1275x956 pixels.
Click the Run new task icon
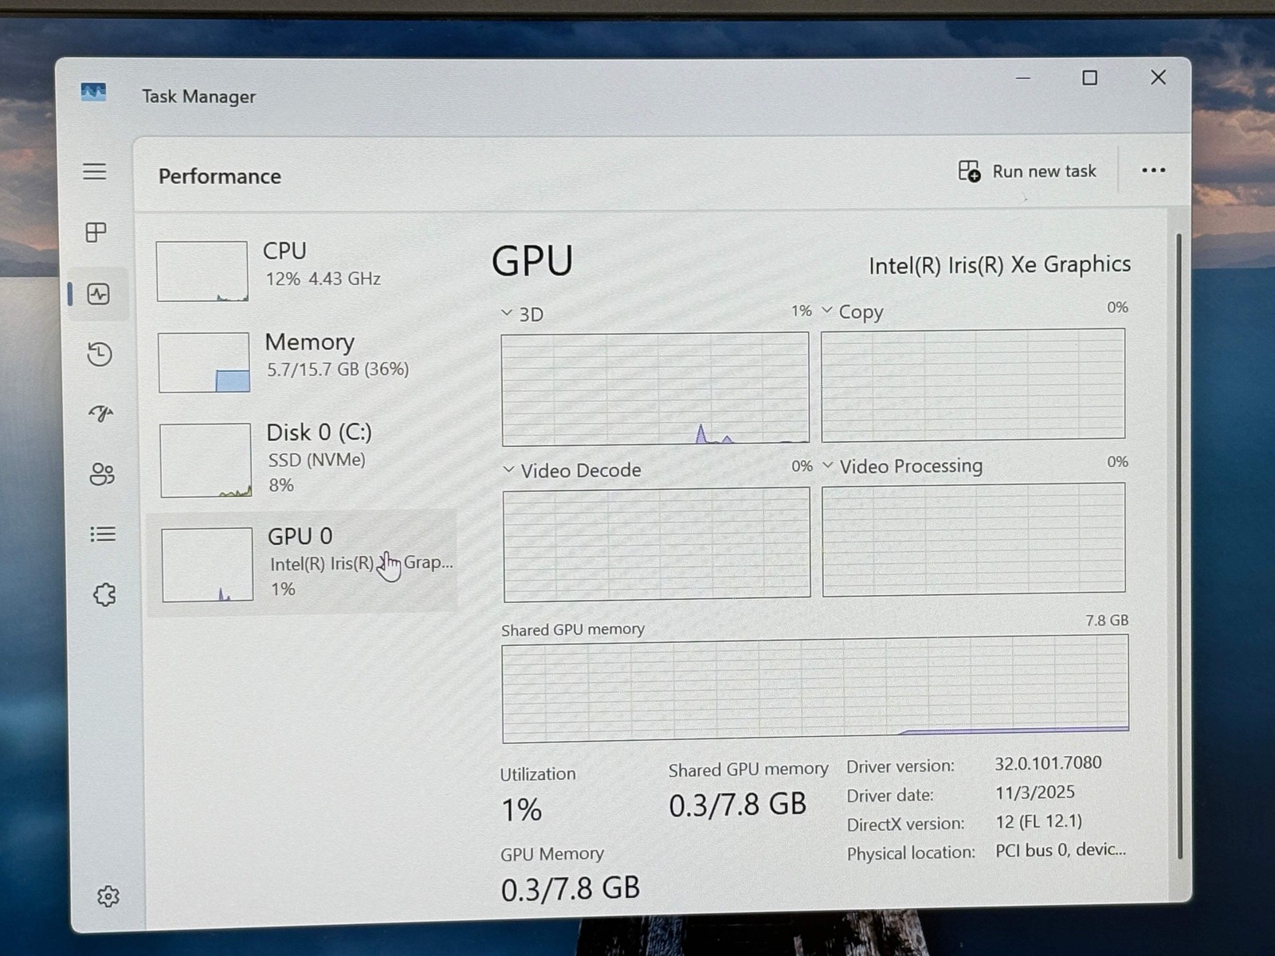pyautogui.click(x=969, y=171)
